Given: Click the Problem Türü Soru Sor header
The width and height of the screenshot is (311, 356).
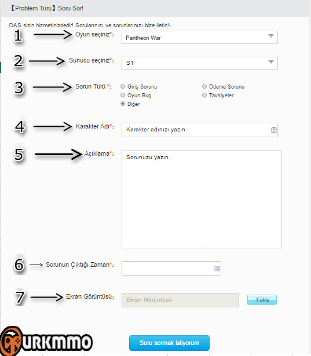Looking at the screenshot, I should [x=47, y=8].
